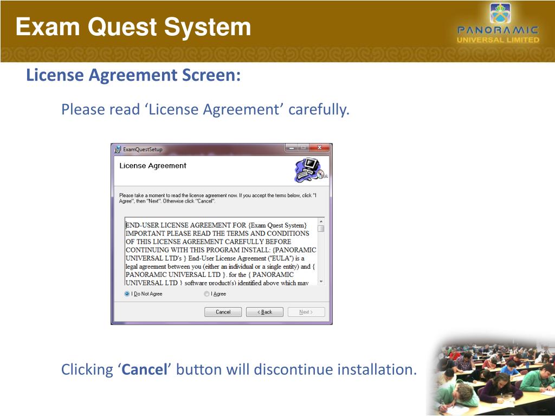Click the license text scrollbar thumb
555x416 pixels.
(321, 229)
